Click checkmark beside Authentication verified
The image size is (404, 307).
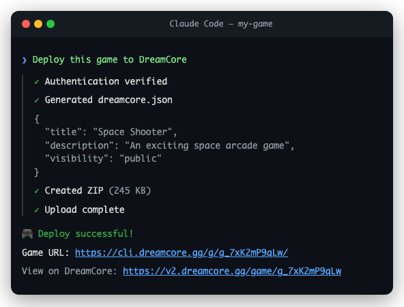point(37,82)
